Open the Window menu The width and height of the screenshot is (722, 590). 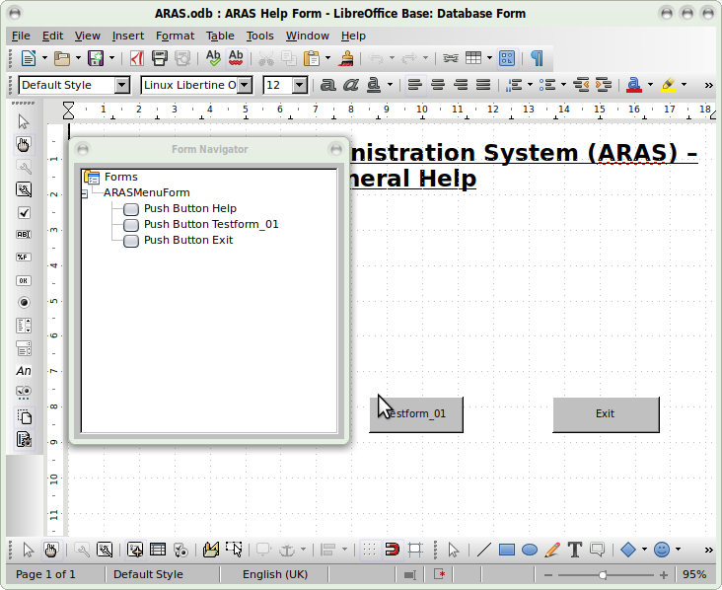tap(307, 36)
